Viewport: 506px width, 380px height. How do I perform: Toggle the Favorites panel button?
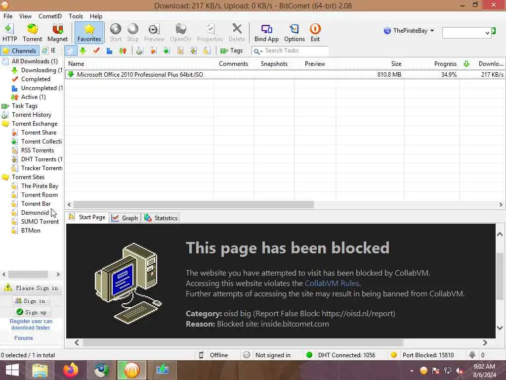pyautogui.click(x=89, y=33)
